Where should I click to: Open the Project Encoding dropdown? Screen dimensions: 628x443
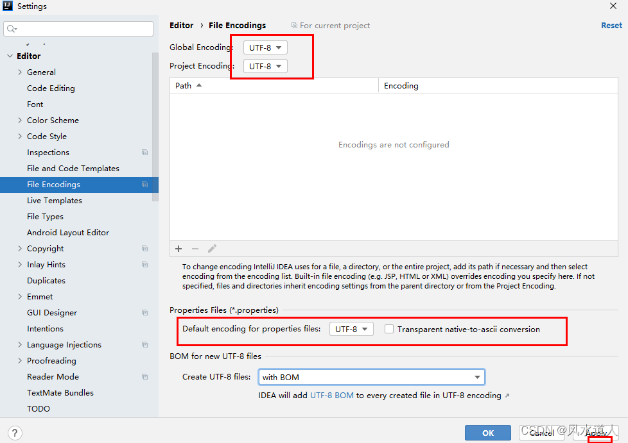(x=265, y=66)
